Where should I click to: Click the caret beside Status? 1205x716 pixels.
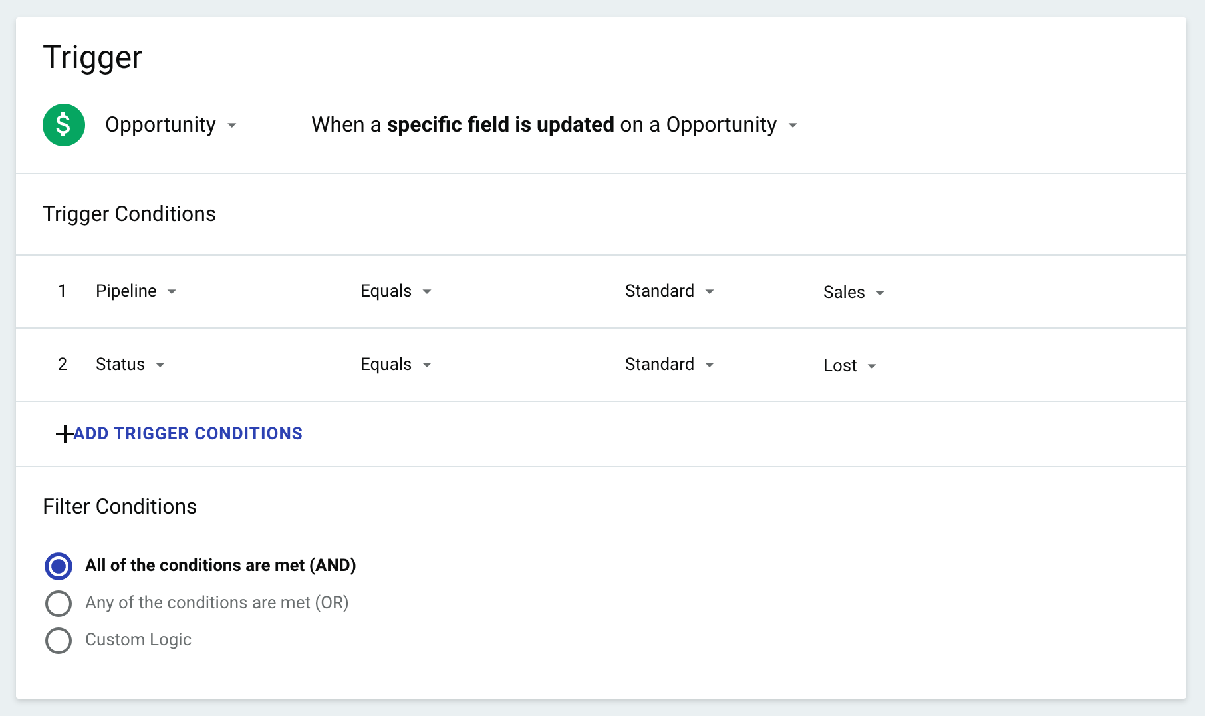pyautogui.click(x=160, y=365)
